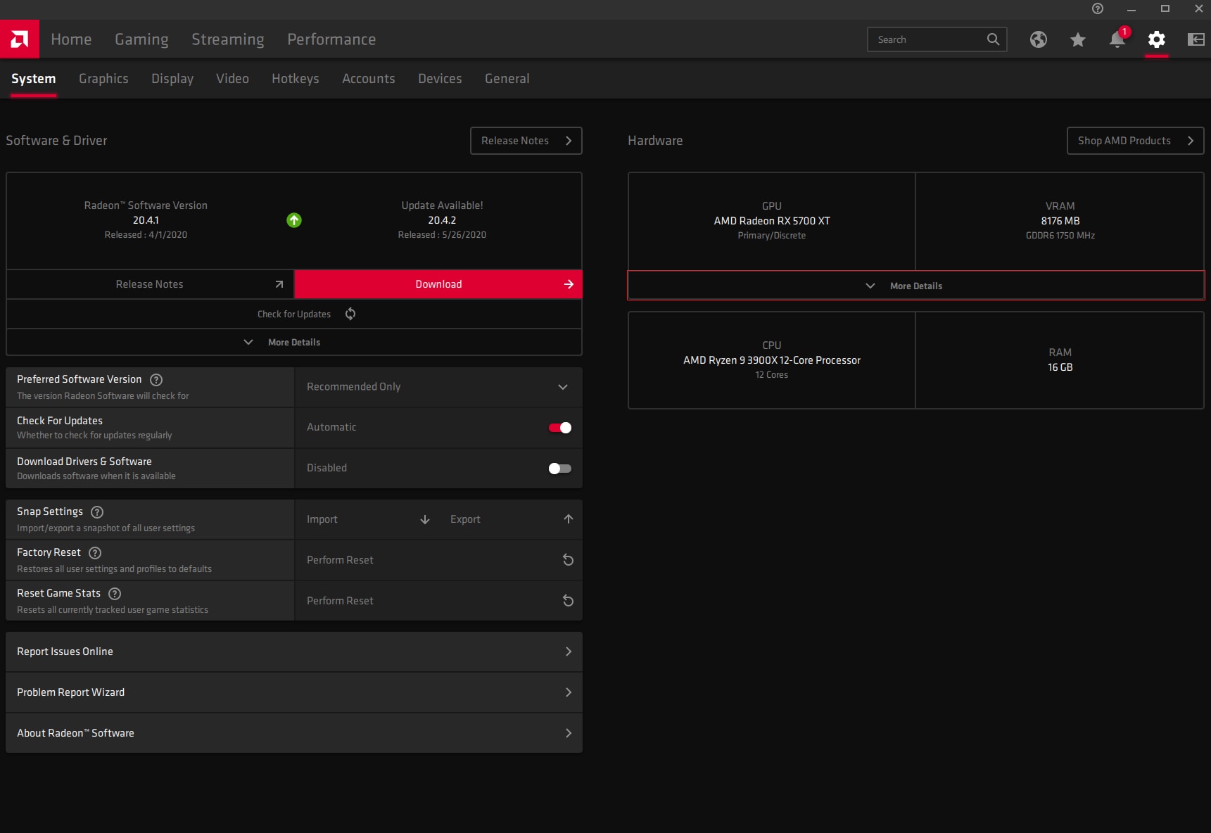Screen dimensions: 1211x833
Task: Open Problem Report Wizard row
Action: pos(294,692)
